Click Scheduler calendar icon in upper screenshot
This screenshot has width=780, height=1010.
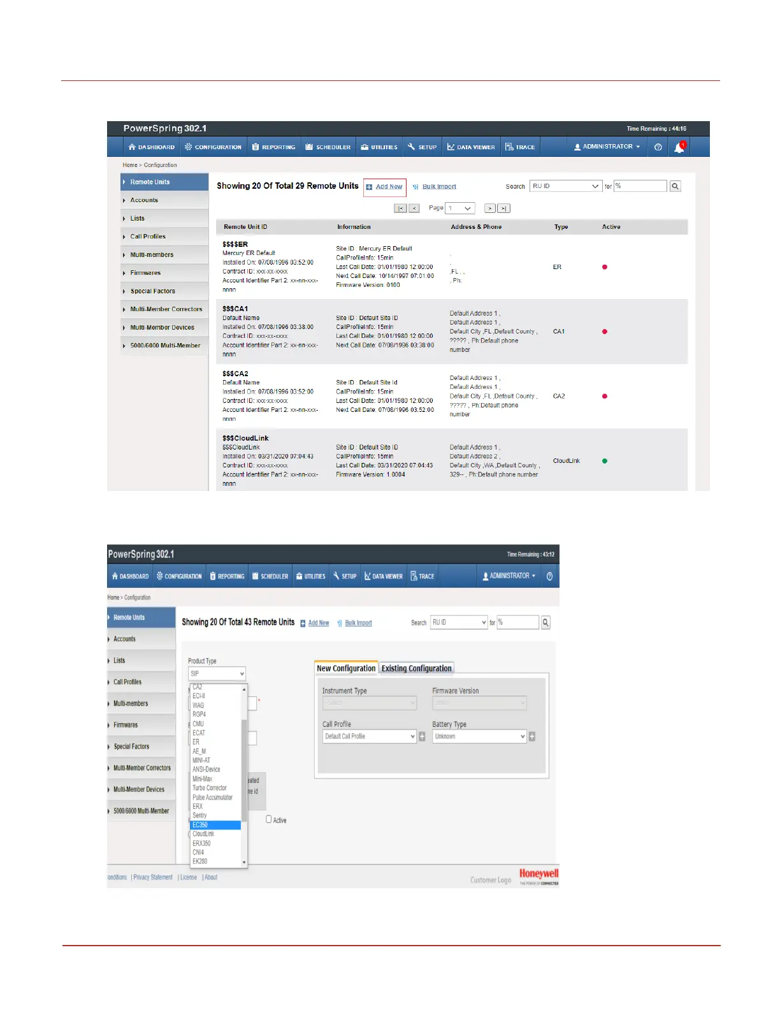(x=309, y=147)
